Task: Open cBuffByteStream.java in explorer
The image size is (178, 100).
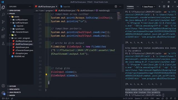Action: tap(20, 41)
